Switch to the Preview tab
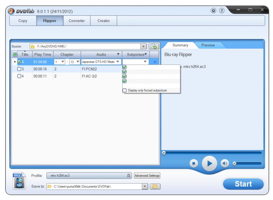This screenshot has height=200, width=273. tap(208, 45)
